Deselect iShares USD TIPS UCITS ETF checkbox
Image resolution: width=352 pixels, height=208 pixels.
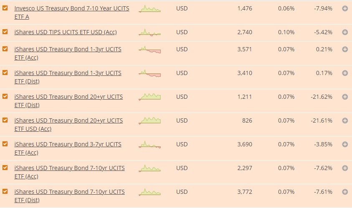coord(5,32)
